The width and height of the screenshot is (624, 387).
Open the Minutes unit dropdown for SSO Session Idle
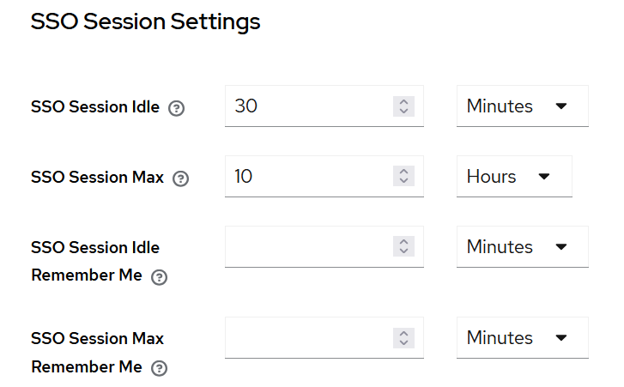[522, 106]
